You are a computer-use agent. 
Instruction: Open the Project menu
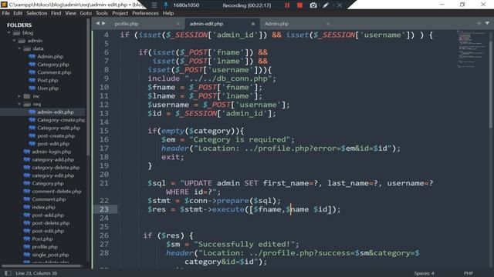[x=120, y=13]
